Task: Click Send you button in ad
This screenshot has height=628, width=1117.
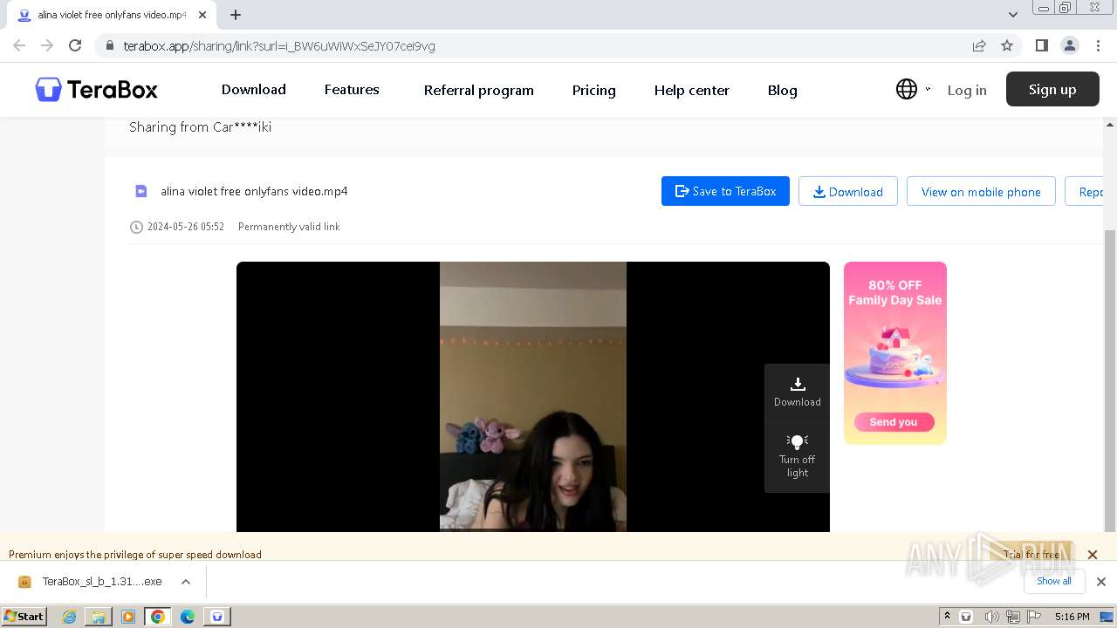Action: tap(894, 422)
